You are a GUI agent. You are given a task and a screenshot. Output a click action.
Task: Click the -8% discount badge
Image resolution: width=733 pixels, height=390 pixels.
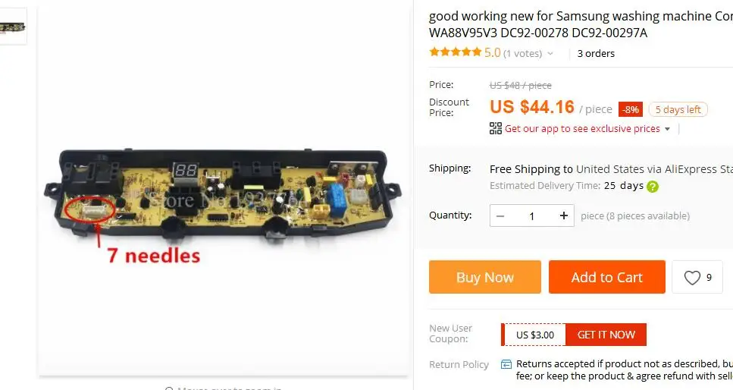click(630, 109)
